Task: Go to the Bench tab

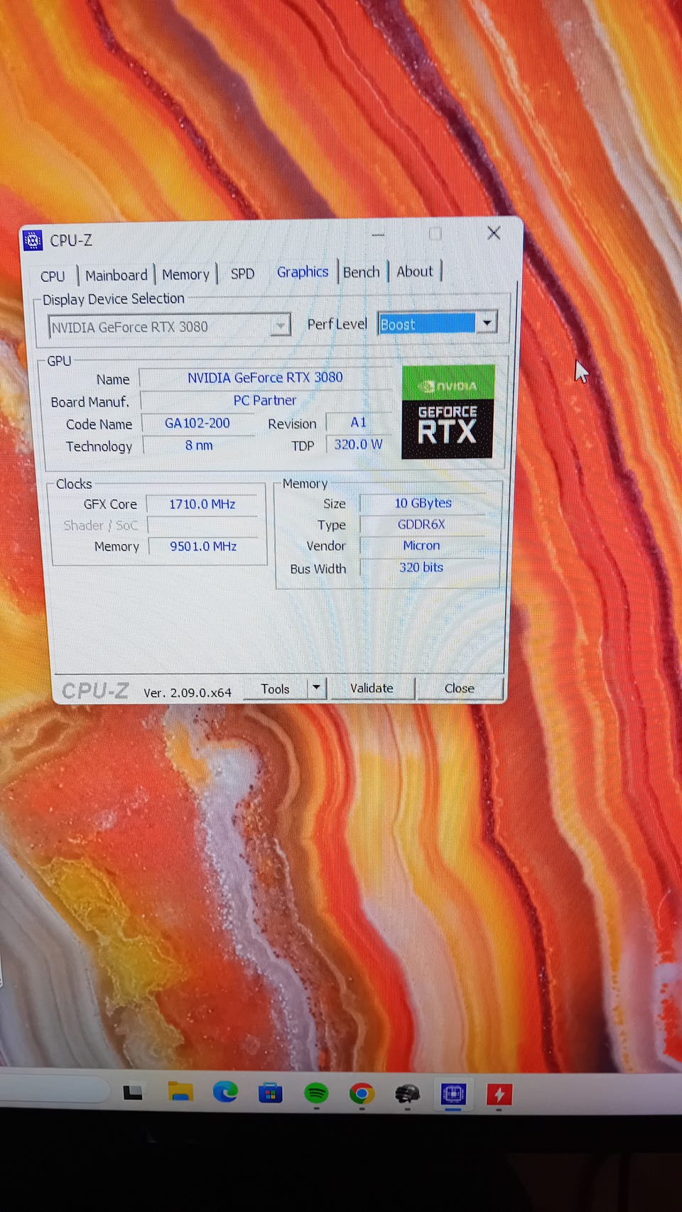Action: click(361, 272)
